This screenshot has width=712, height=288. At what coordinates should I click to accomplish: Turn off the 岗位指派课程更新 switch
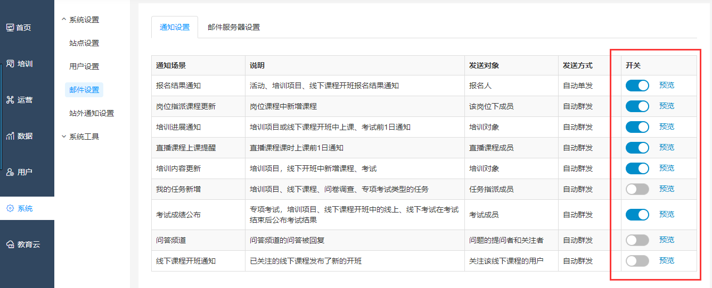pos(637,106)
